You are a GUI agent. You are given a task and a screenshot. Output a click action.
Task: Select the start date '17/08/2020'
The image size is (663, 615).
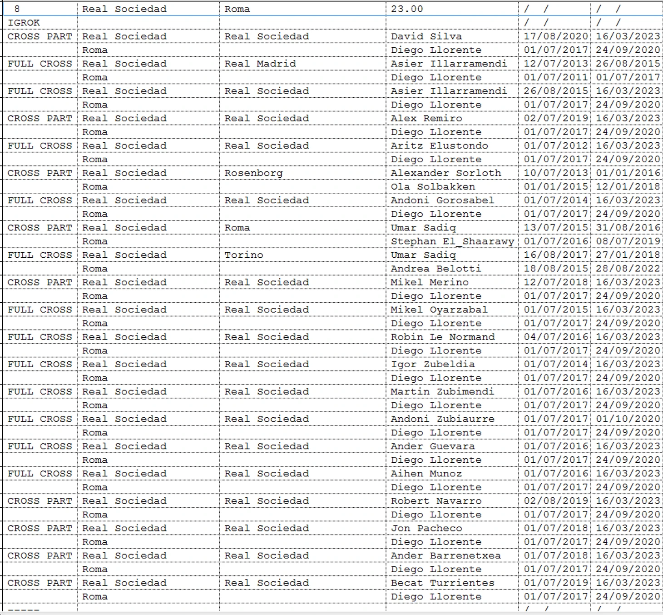[x=556, y=36]
